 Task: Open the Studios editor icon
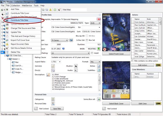point(76,66)
